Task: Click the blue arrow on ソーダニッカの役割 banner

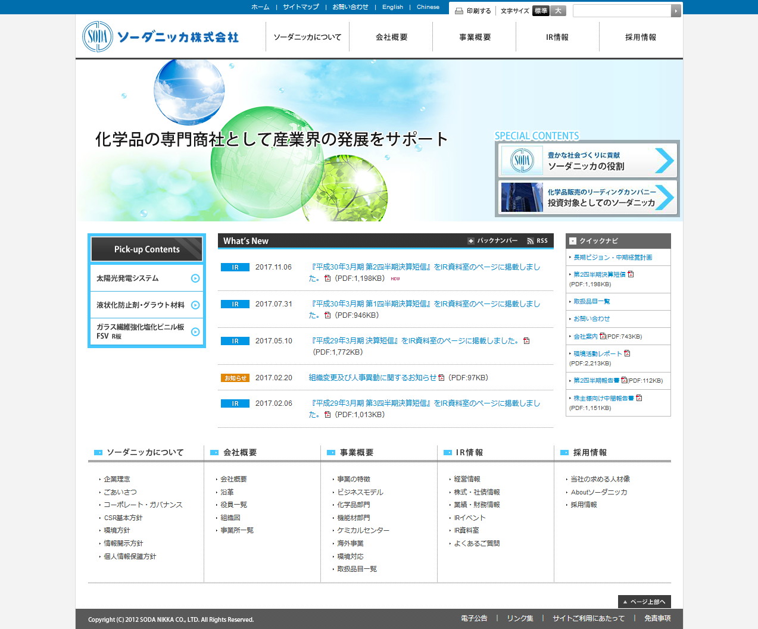Action: click(x=664, y=160)
